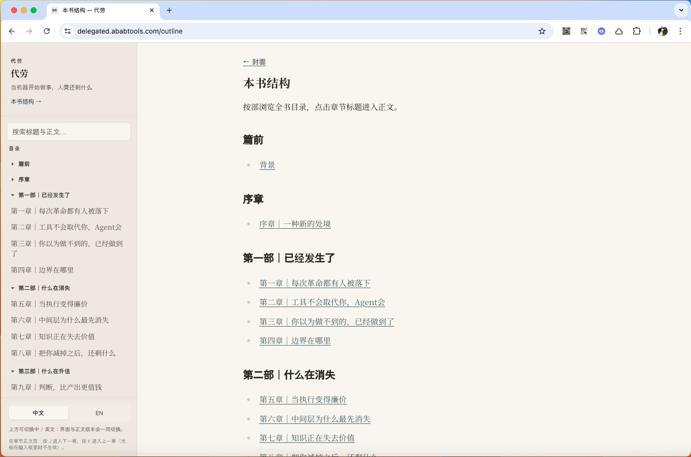Open sidebar chapter 第五章｜当执行变得廉价
Image resolution: width=691 pixels, height=457 pixels.
(x=50, y=304)
